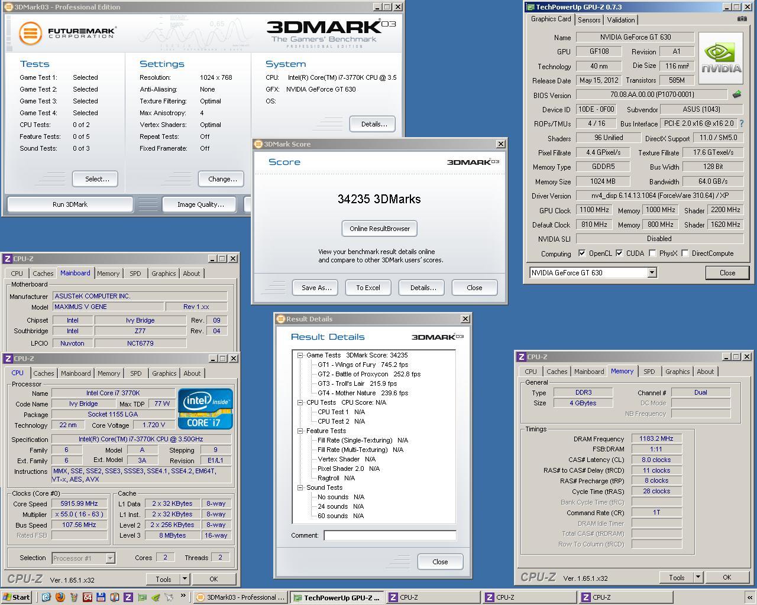Open Details in 3DMark Score dialog
This screenshot has width=757, height=605.
click(x=423, y=288)
